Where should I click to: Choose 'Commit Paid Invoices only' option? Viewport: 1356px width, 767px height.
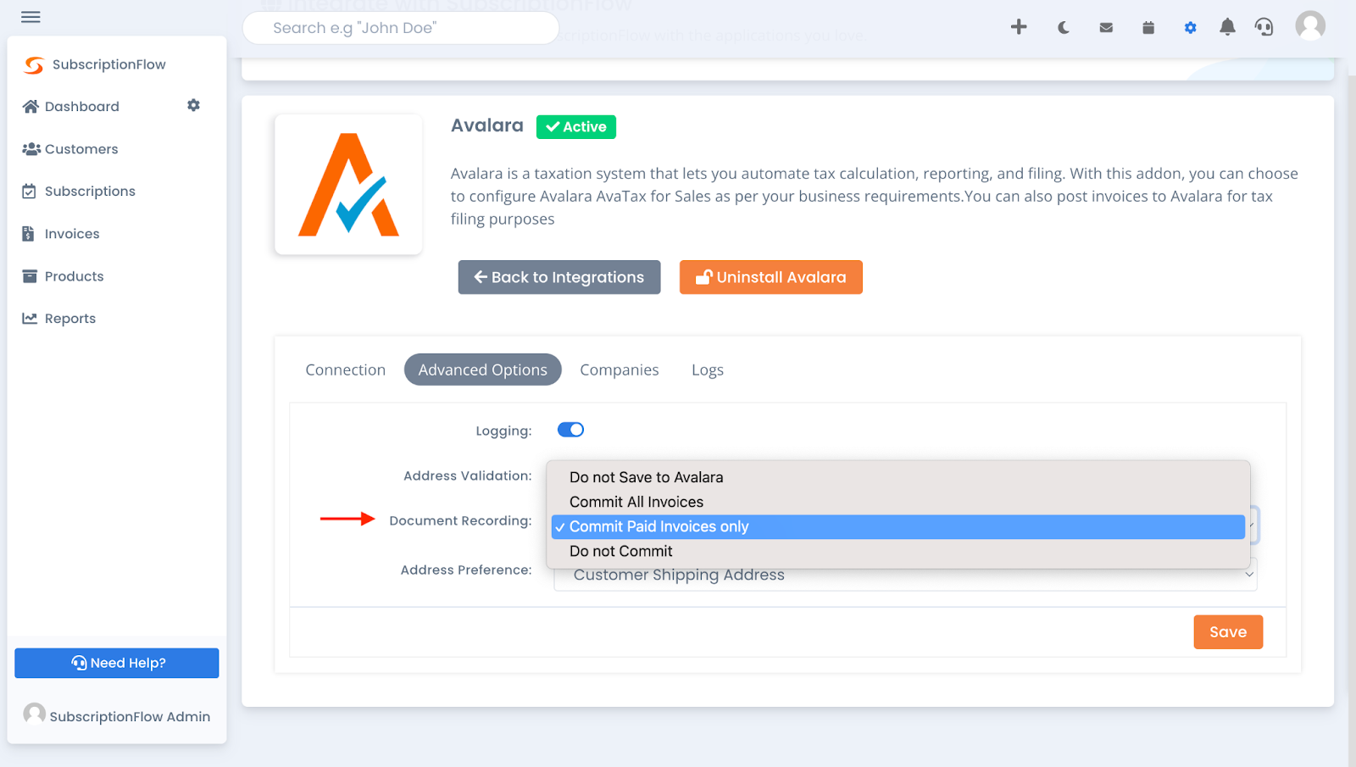898,526
